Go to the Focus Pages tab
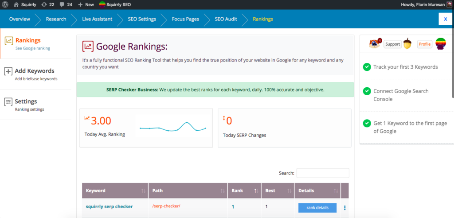The height and width of the screenshot is (218, 454). coord(185,19)
